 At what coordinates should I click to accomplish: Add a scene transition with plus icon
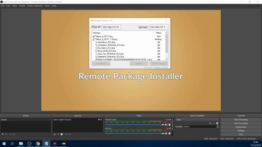[x=210, y=123]
